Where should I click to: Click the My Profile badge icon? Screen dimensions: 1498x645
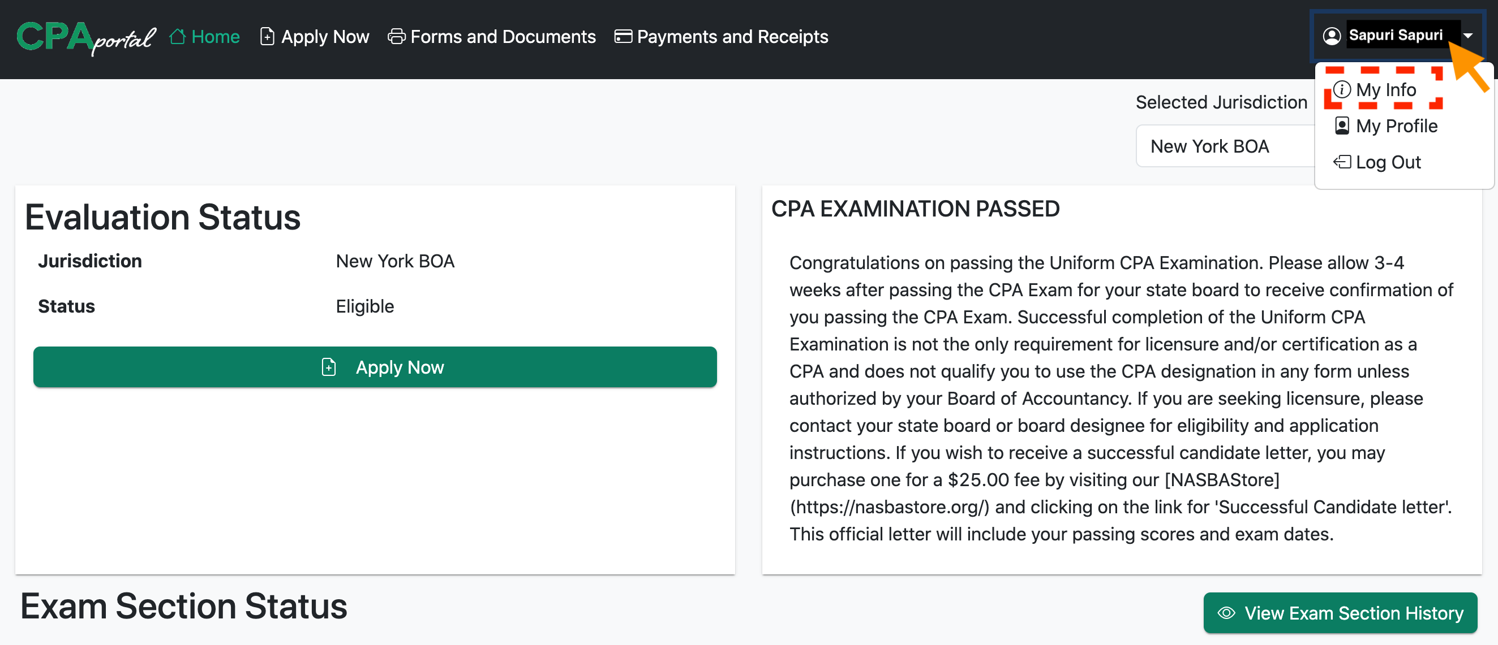pos(1342,126)
